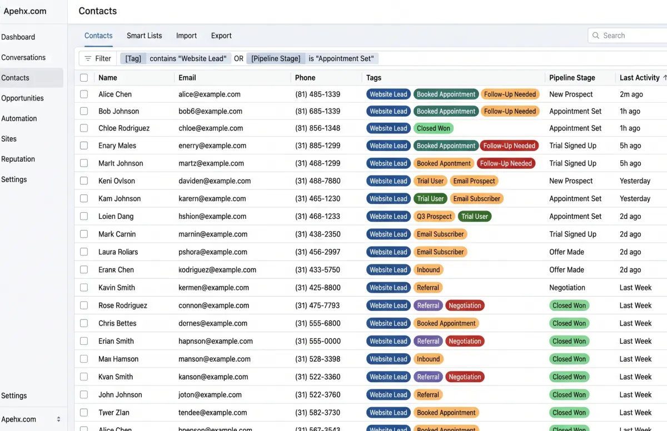The image size is (667, 431).
Task: Switch to Smart Lists tab
Action: tap(145, 36)
